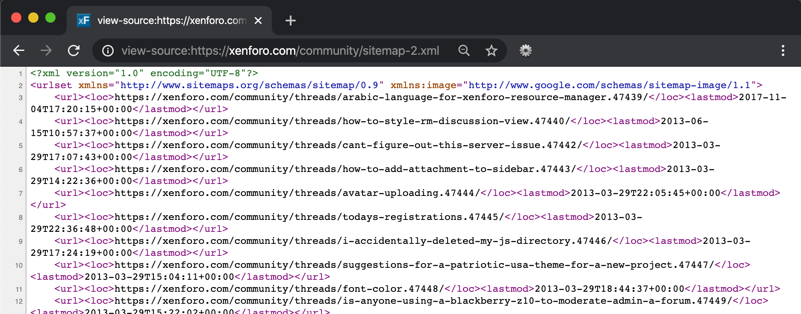Open the google.com sitemap-image schema link
Image resolution: width=801 pixels, height=314 pixels.
(609, 85)
